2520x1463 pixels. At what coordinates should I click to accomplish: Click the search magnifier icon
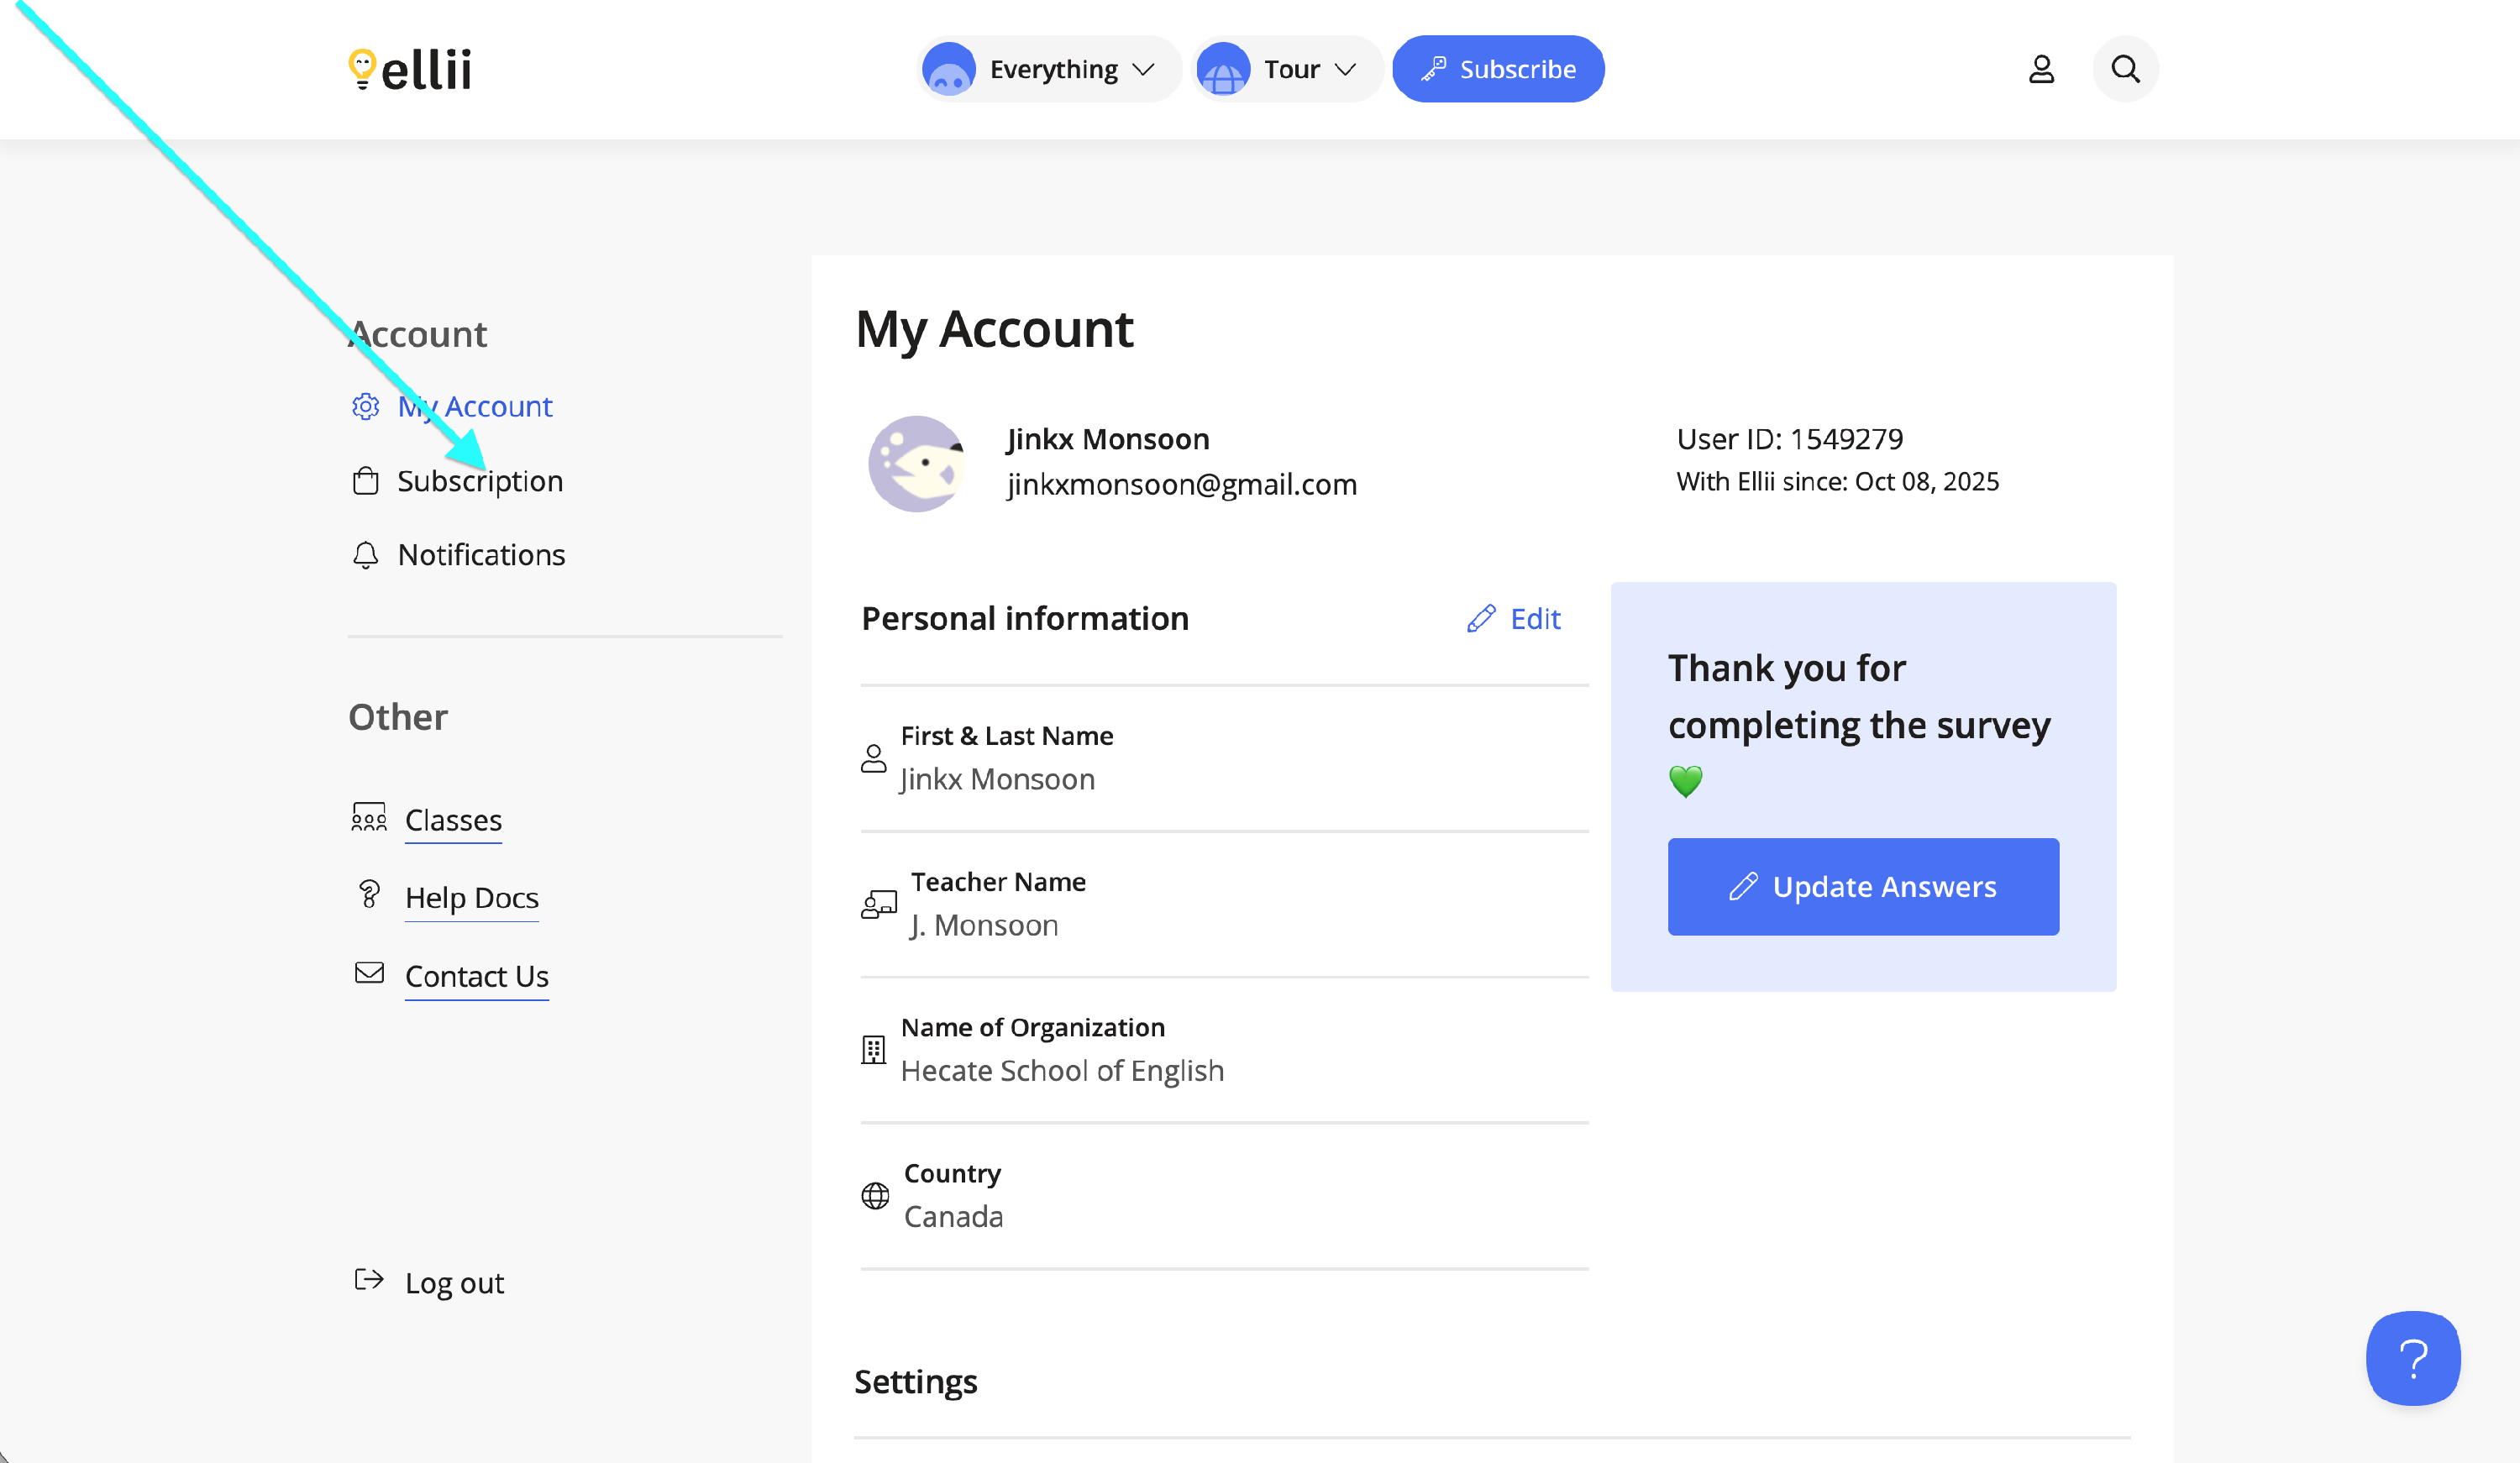[2125, 69]
